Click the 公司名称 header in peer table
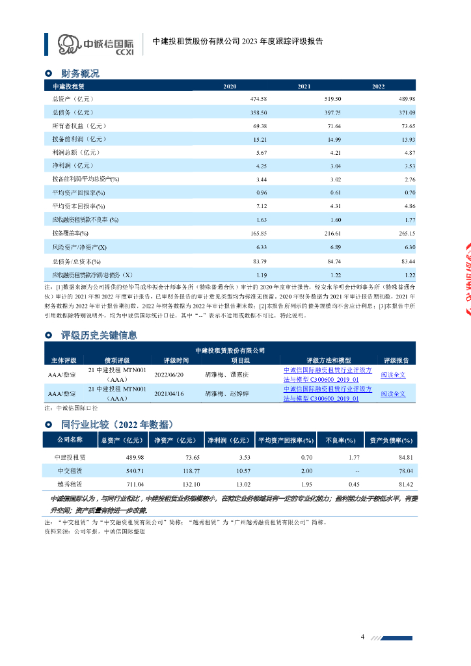Screen dimensions: 471x666 pos(70,440)
